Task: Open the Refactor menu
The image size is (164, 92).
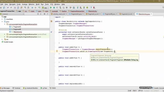Action: click(32, 4)
